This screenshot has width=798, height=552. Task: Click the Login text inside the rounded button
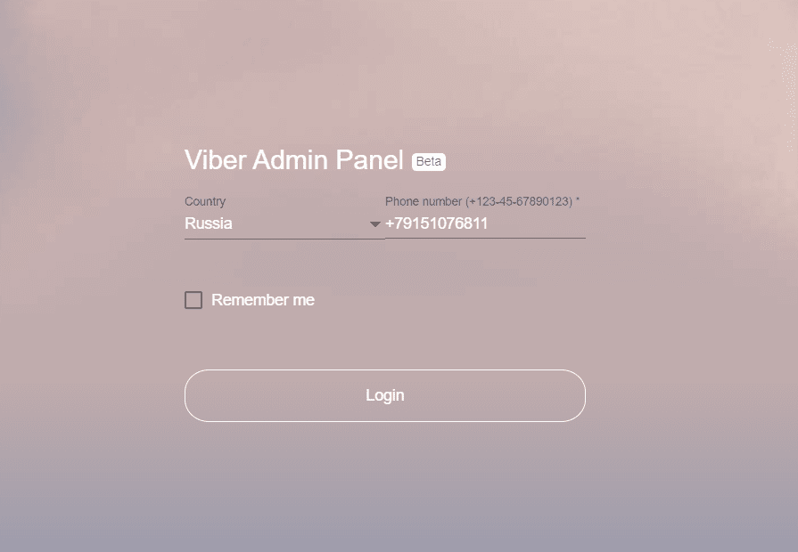384,395
